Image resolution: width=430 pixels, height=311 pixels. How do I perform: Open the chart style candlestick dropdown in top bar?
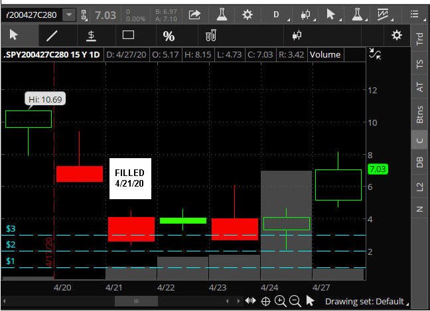(306, 15)
